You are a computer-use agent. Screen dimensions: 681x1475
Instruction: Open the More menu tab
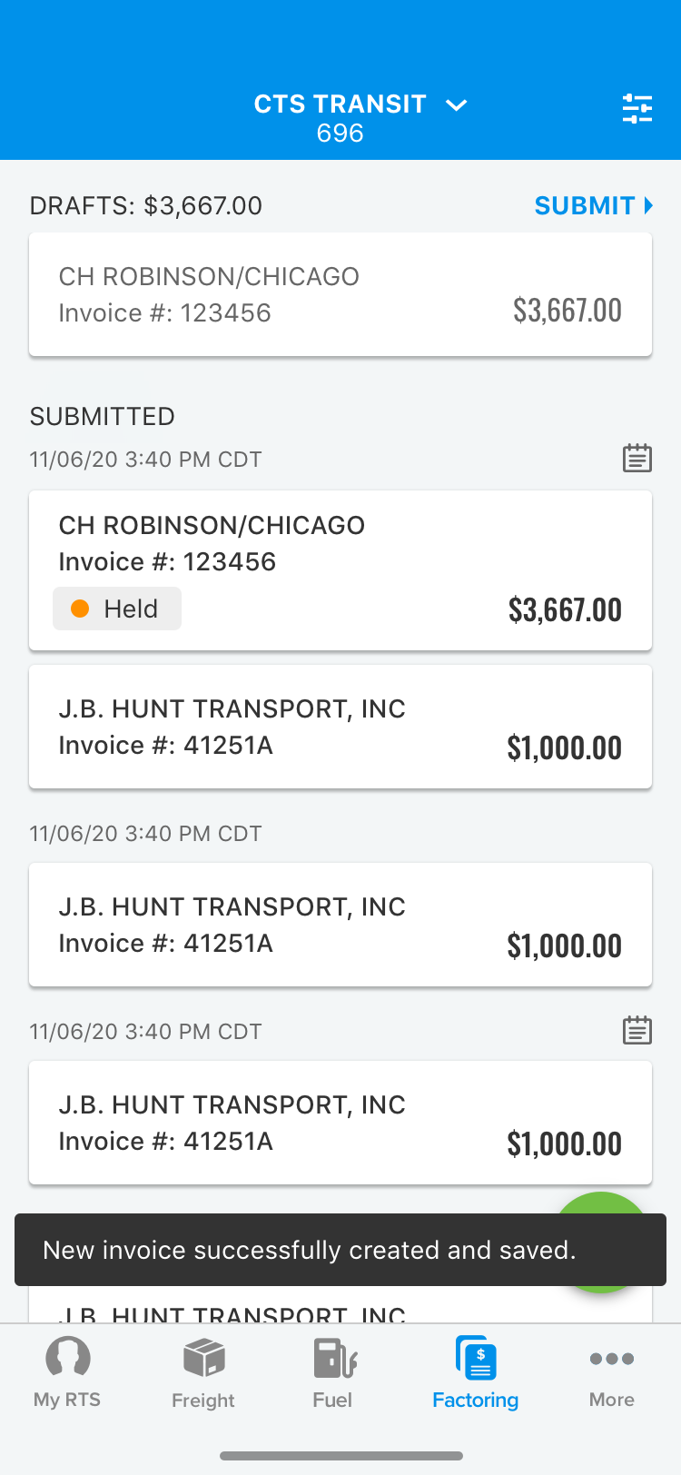pyautogui.click(x=612, y=1372)
